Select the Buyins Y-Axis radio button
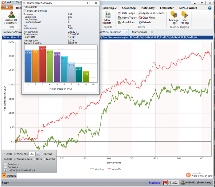This screenshot has height=187, width=215. (x=42, y=154)
